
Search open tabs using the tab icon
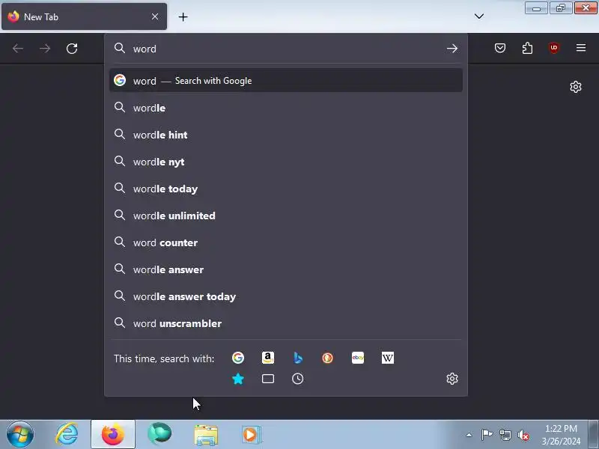click(x=268, y=379)
